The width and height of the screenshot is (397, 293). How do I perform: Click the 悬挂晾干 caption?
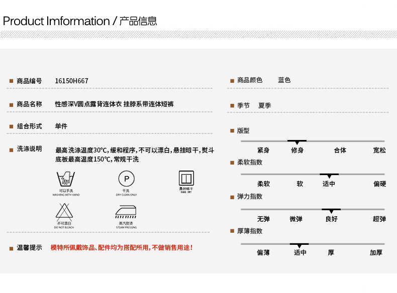186,189
